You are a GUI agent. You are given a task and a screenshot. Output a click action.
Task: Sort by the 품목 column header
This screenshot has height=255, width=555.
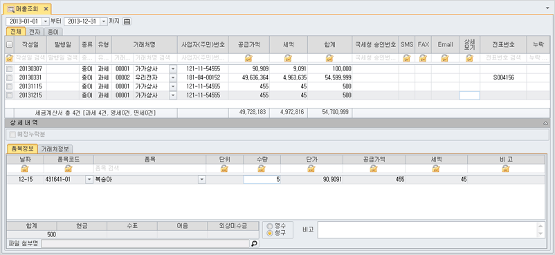(x=149, y=160)
